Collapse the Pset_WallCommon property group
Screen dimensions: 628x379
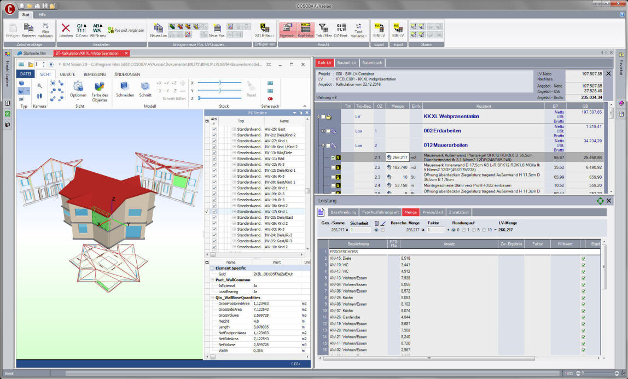coord(212,280)
